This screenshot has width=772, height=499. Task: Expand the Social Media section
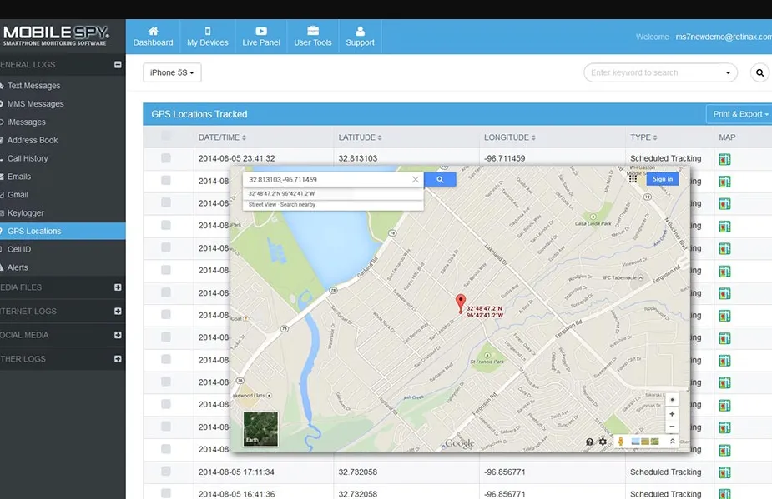[118, 335]
